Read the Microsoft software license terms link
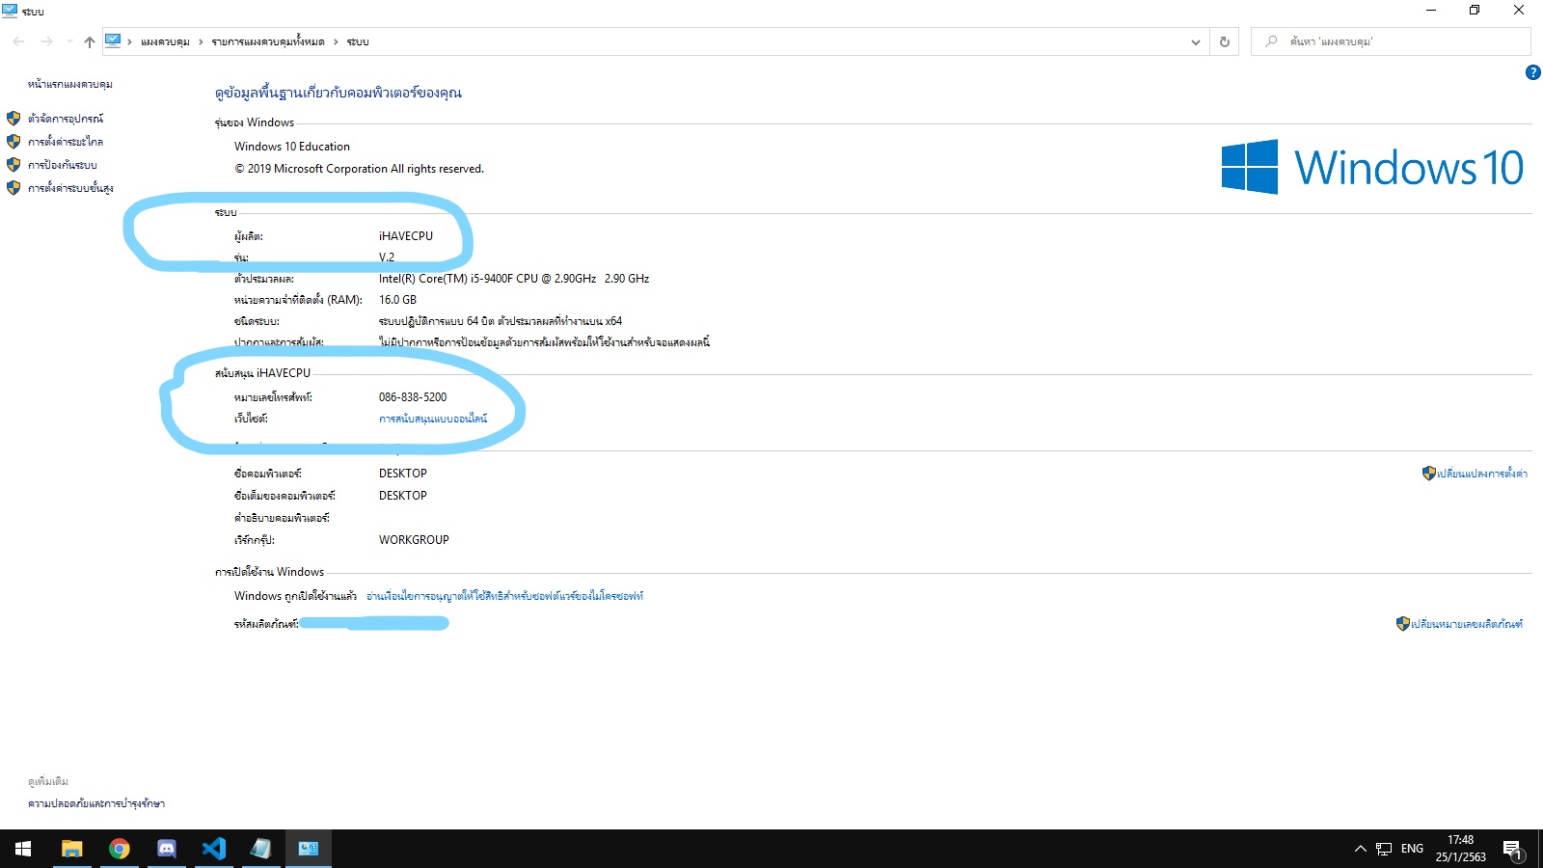The image size is (1543, 868). pyautogui.click(x=504, y=596)
